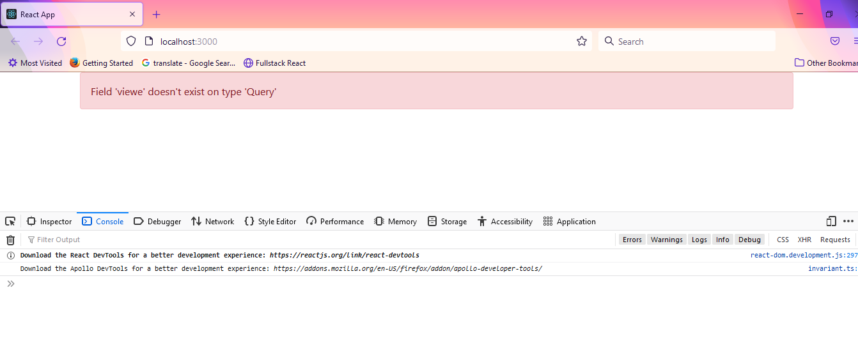Open the apollo-developer-tools addon URL
This screenshot has height=345, width=858.
(408, 268)
